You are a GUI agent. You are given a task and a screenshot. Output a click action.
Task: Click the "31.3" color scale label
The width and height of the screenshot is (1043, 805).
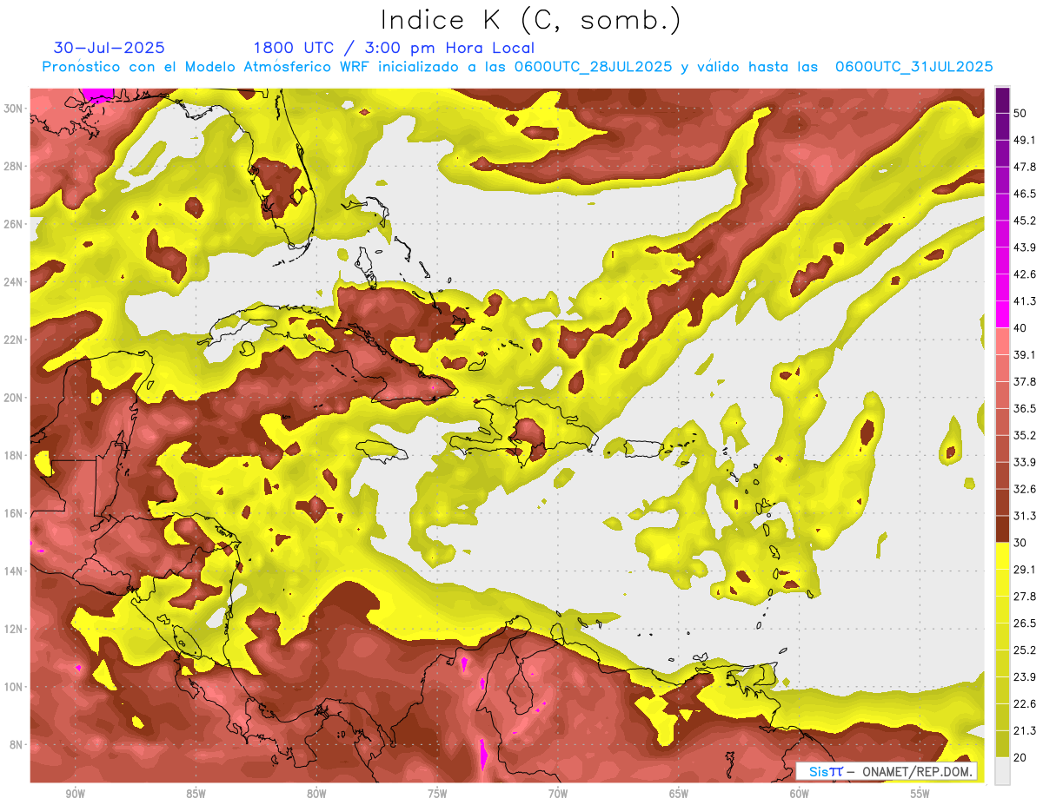tap(1025, 517)
